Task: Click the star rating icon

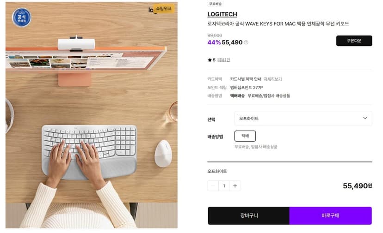Action: pyautogui.click(x=210, y=60)
